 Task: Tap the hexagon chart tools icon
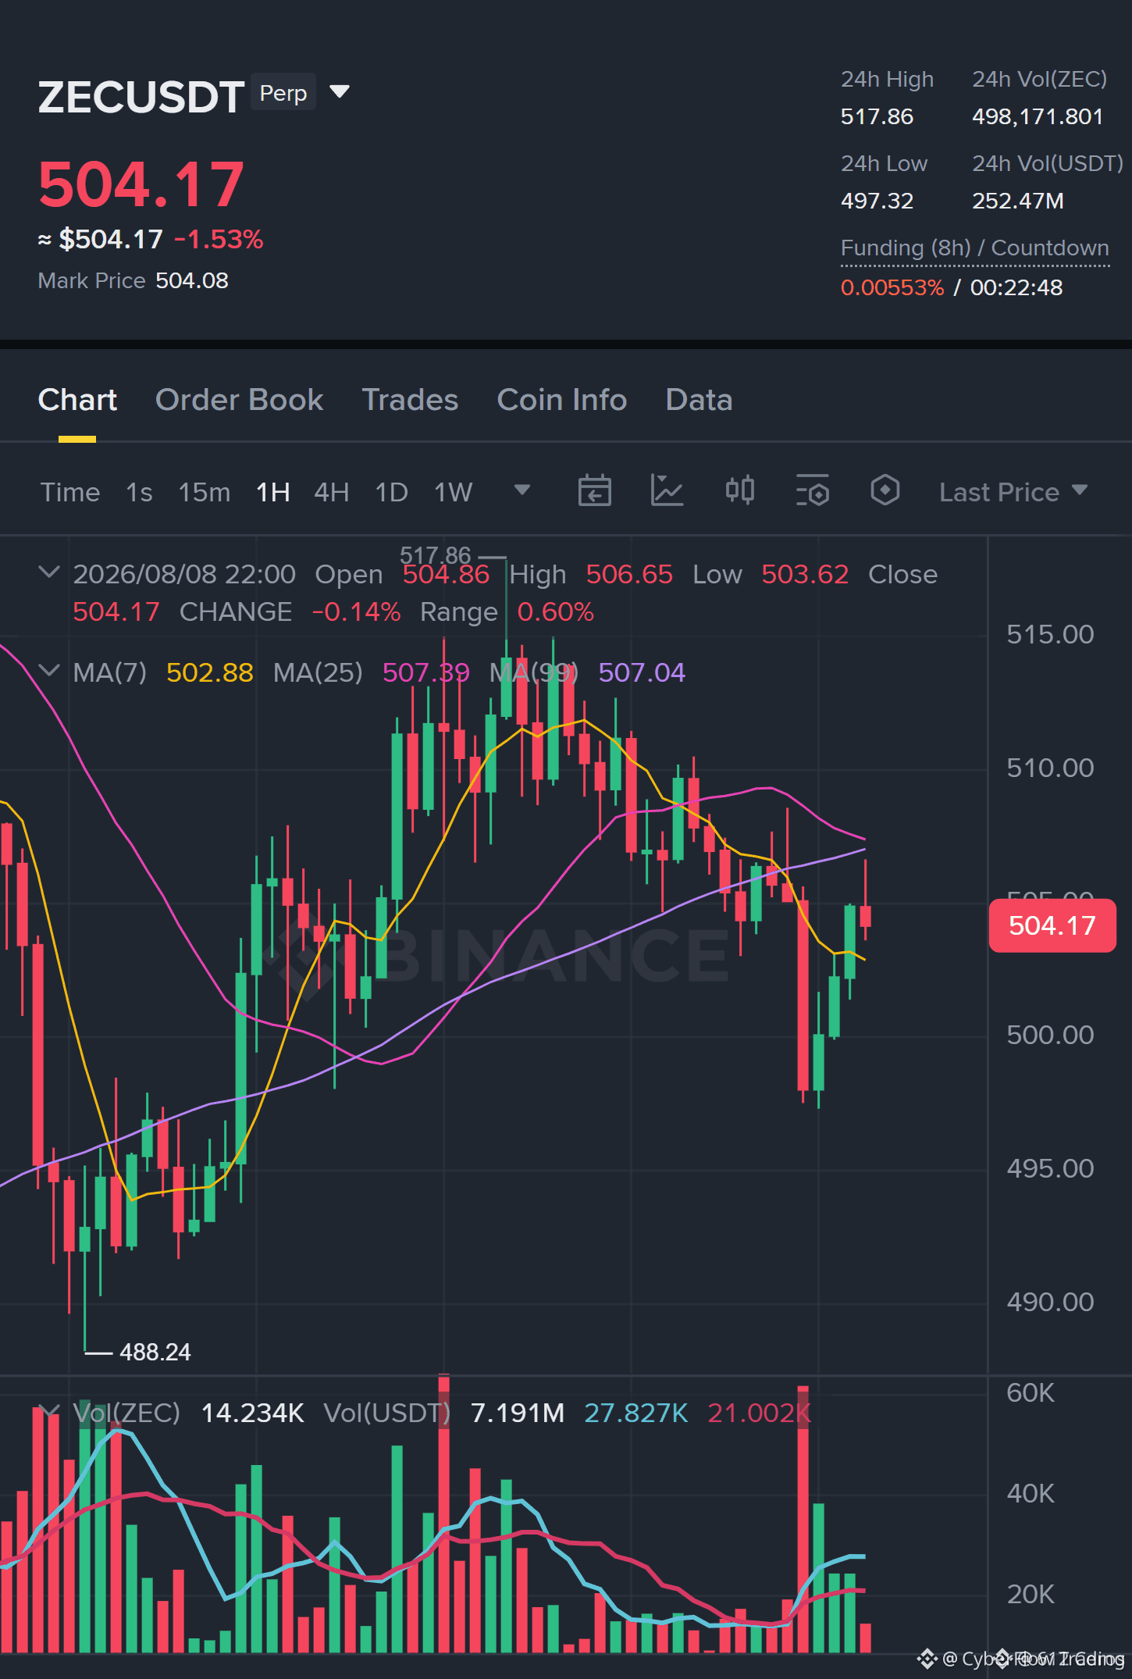885,491
